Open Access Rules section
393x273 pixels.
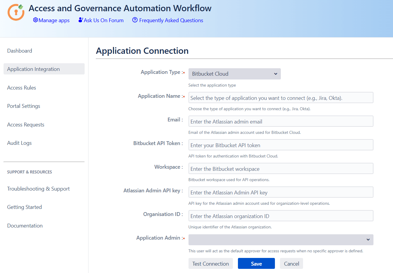22,88
